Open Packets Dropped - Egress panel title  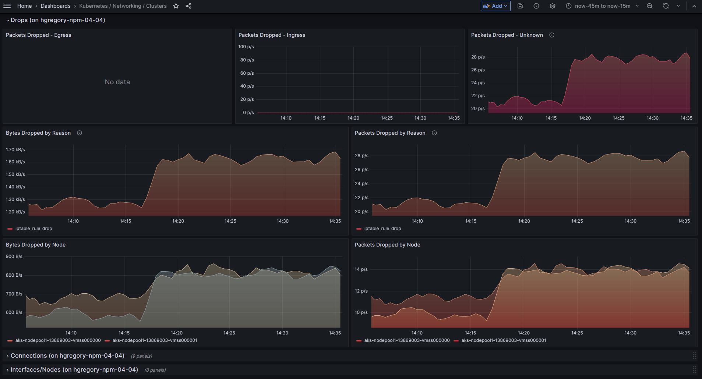click(39, 35)
